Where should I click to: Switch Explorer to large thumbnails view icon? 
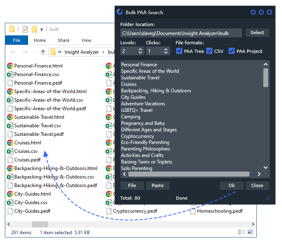point(250,232)
